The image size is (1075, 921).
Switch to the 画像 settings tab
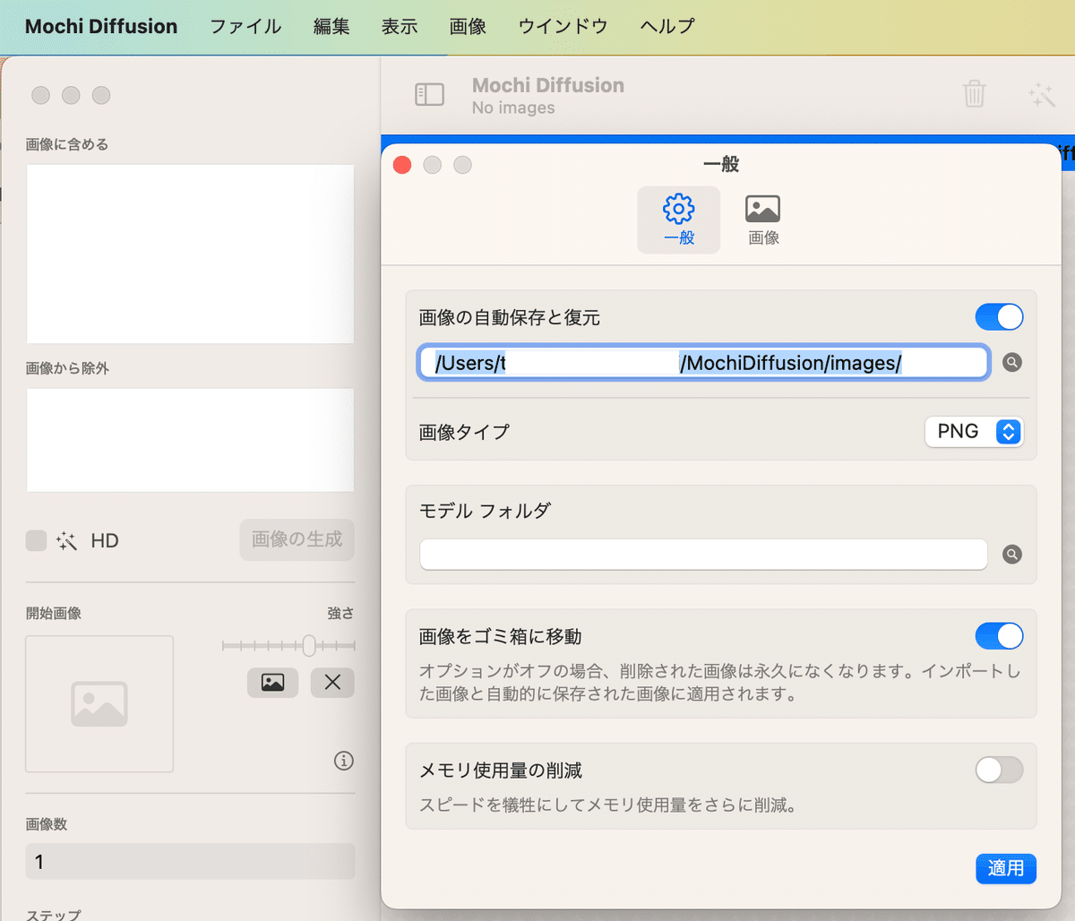click(x=763, y=219)
